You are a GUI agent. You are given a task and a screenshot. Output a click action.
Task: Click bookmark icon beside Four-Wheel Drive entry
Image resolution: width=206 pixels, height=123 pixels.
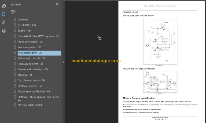(x=15, y=36)
